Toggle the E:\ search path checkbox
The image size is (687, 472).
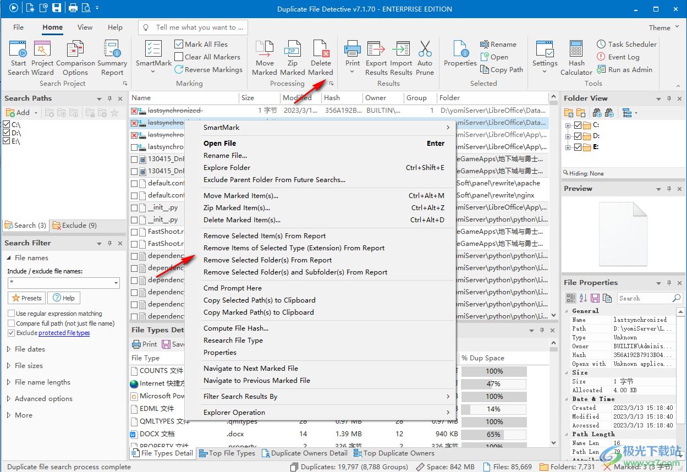tap(7, 141)
